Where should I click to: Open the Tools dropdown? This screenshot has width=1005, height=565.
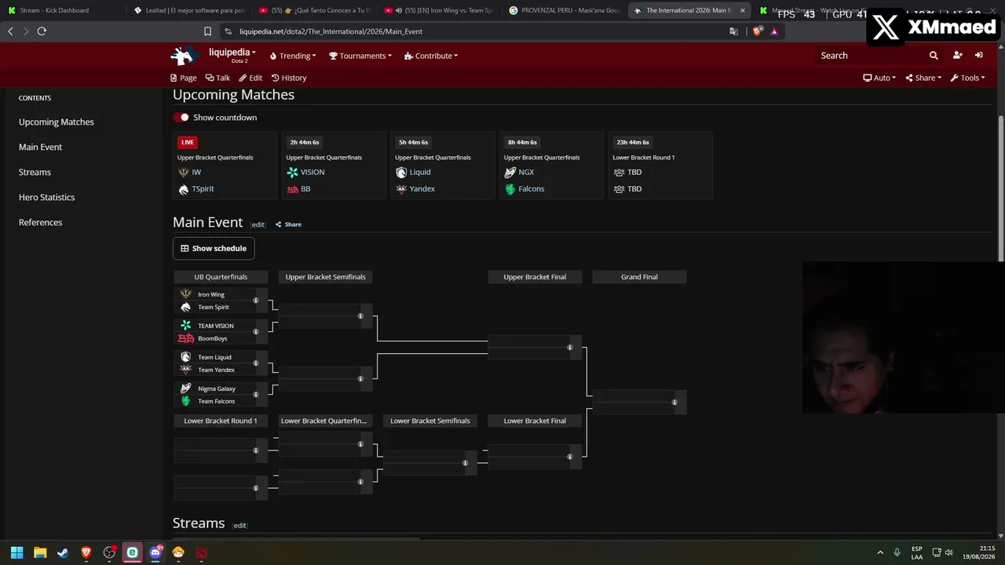click(967, 78)
